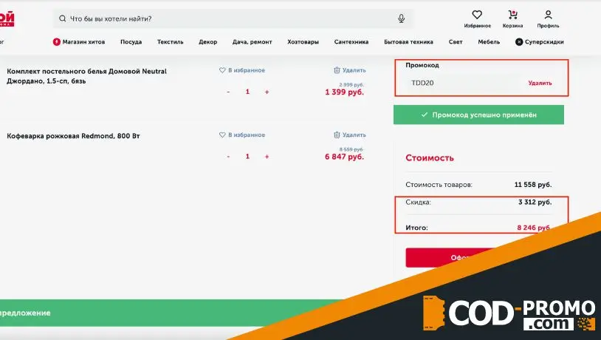Delete the Кофеварка Redmond from cart

(x=349, y=135)
